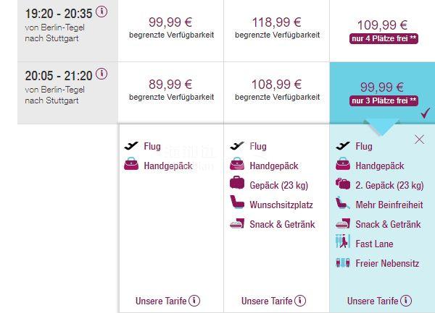
Task: Open Unsere Tarife link in first column
Action: point(161,301)
